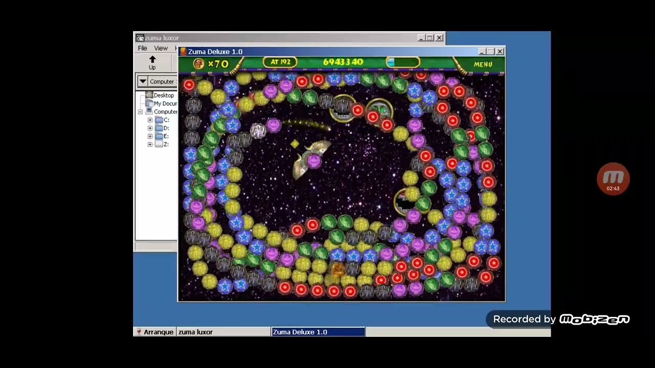655x368 pixels.
Task: Click the x70 lives counter
Action: point(218,64)
